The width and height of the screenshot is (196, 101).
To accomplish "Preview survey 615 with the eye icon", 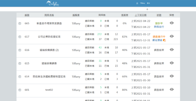I will pyautogui.click(x=172, y=63).
